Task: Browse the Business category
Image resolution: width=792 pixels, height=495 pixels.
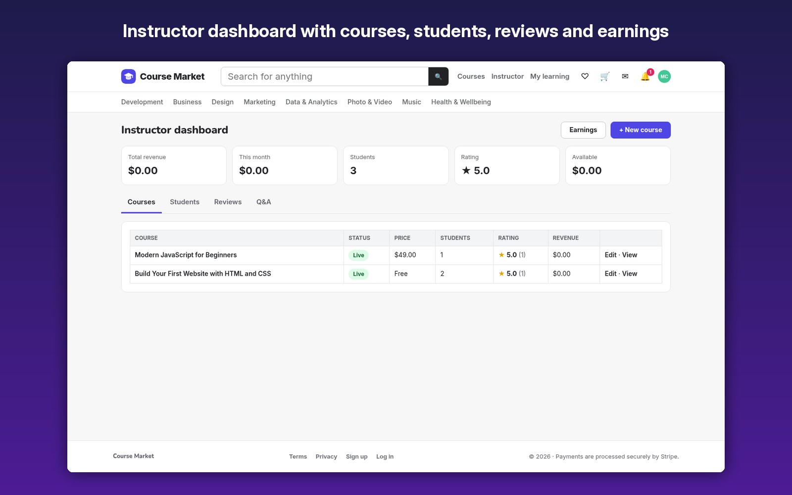Action: [x=187, y=102]
